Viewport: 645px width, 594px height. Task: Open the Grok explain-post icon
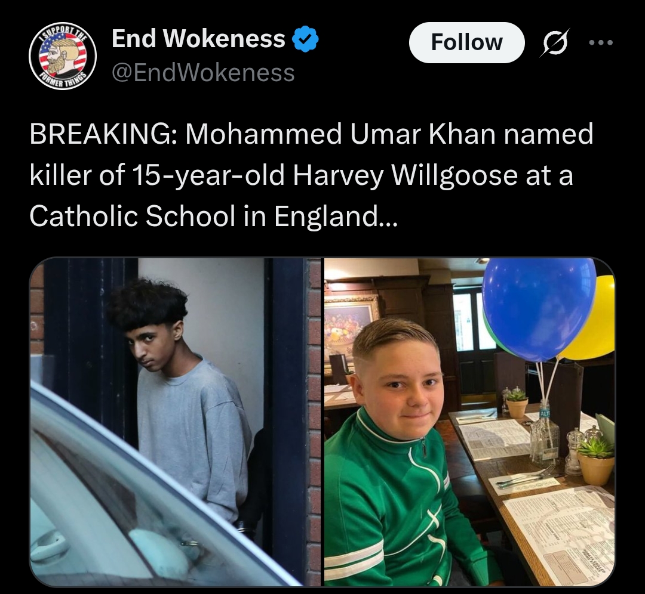(556, 42)
